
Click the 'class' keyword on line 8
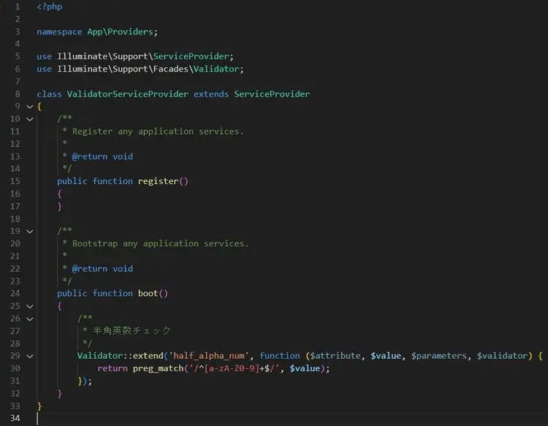(x=49, y=94)
